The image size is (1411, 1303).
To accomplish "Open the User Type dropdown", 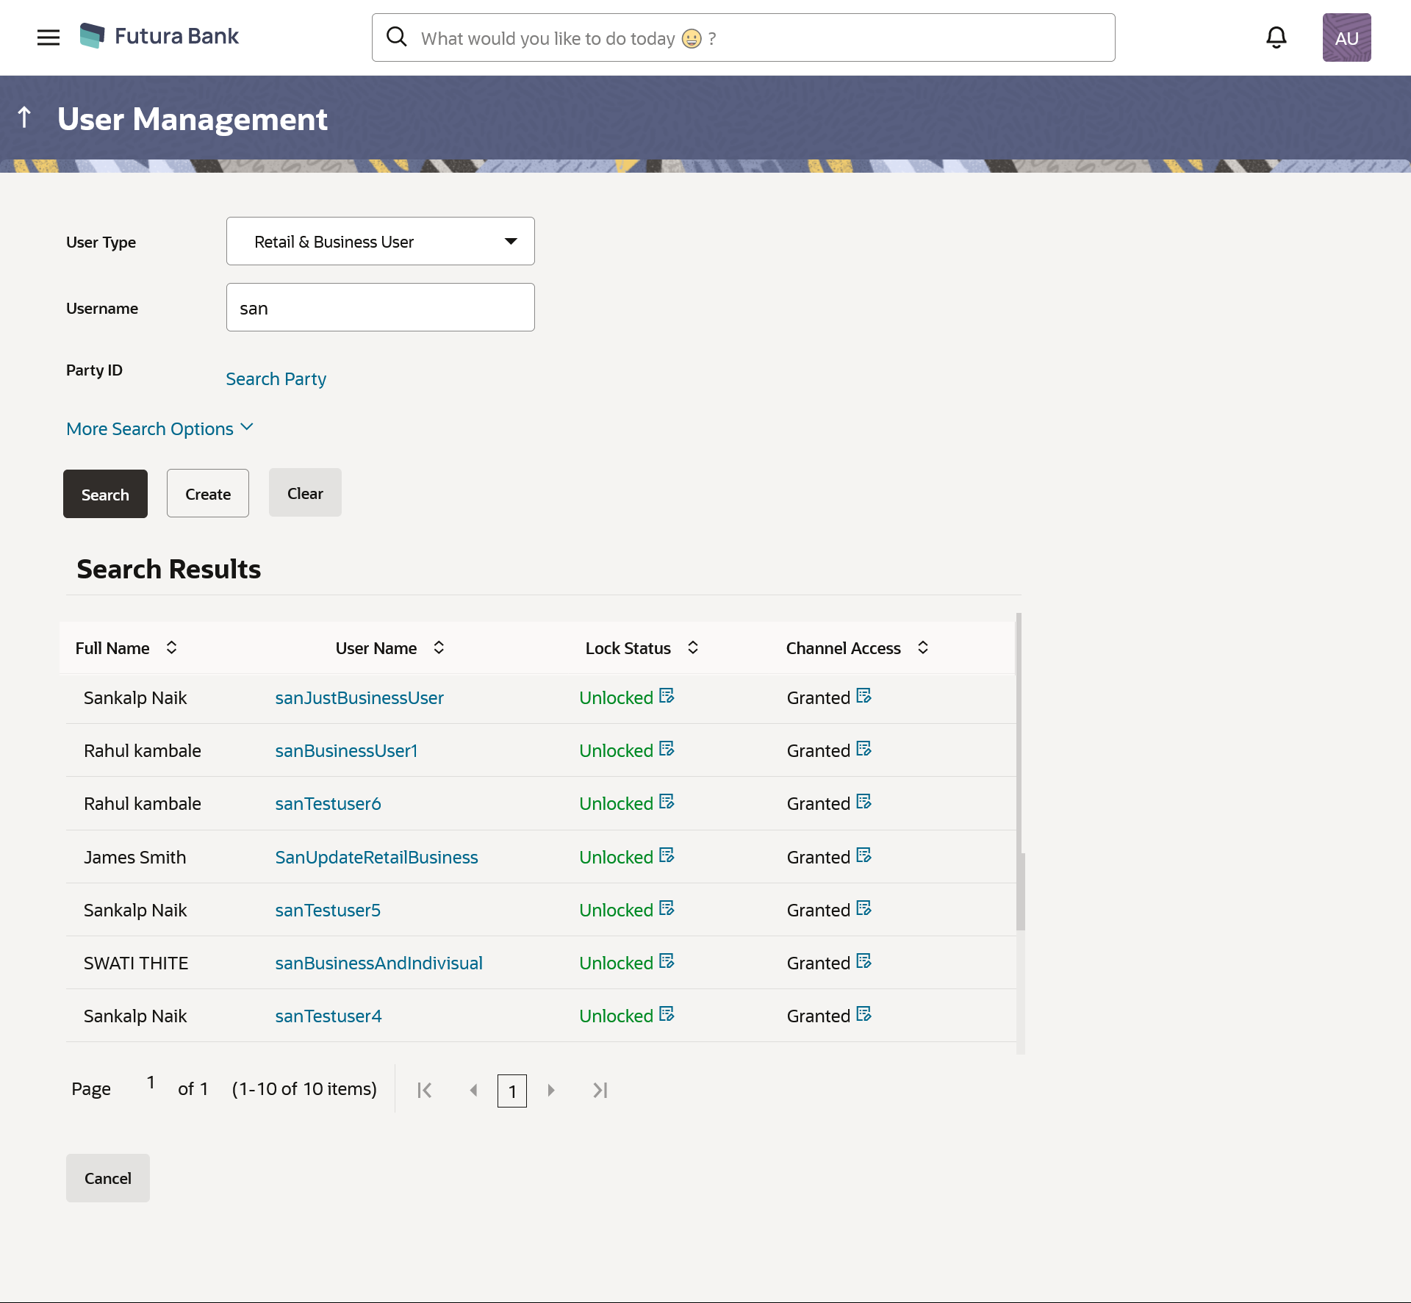I will (x=380, y=241).
